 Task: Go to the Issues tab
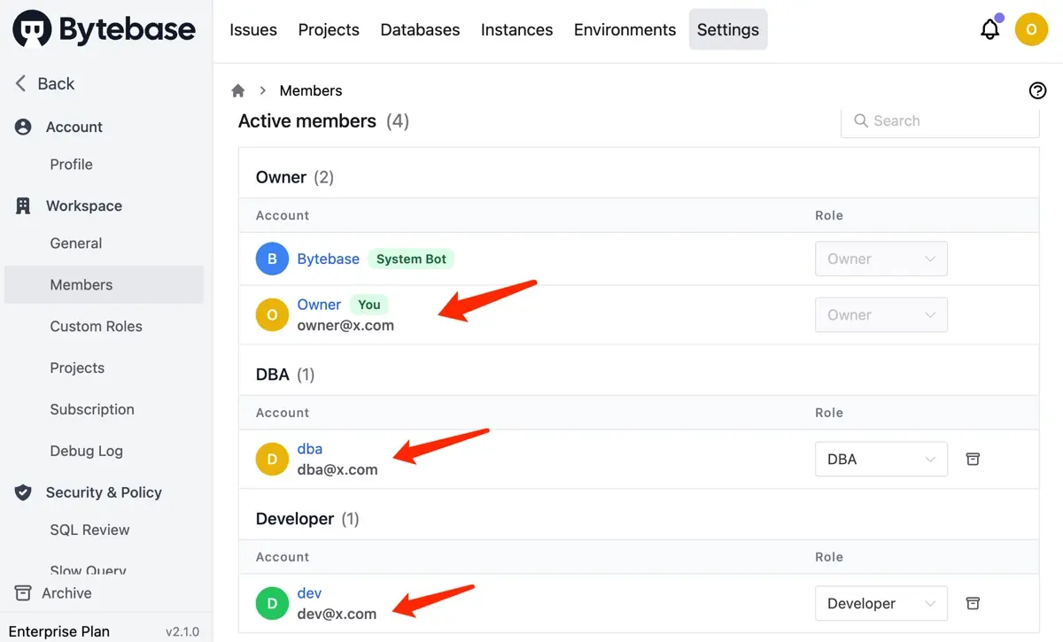click(253, 29)
